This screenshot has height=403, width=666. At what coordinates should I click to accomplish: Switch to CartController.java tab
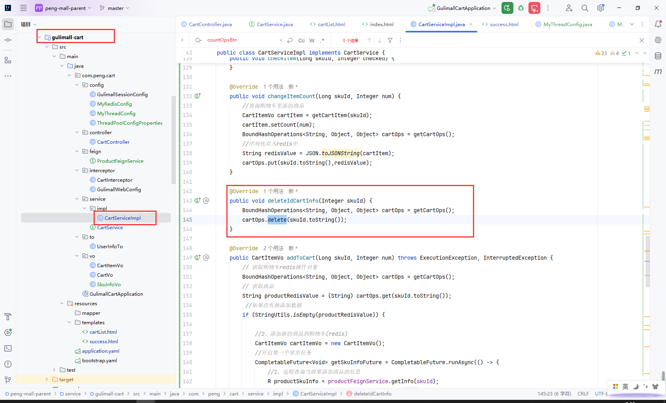click(207, 24)
